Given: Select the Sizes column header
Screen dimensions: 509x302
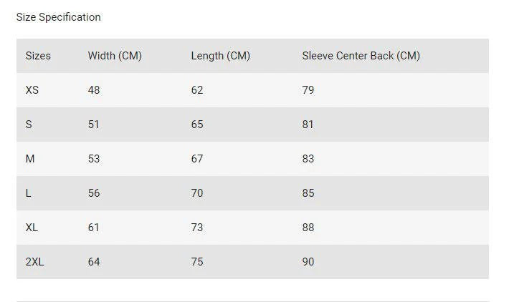Looking at the screenshot, I should point(38,56).
